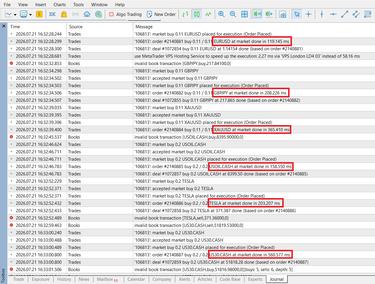Select the crosshair tool

[x=308, y=14]
